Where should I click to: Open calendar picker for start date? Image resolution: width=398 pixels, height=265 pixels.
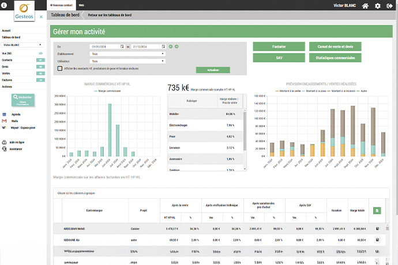click(x=121, y=47)
